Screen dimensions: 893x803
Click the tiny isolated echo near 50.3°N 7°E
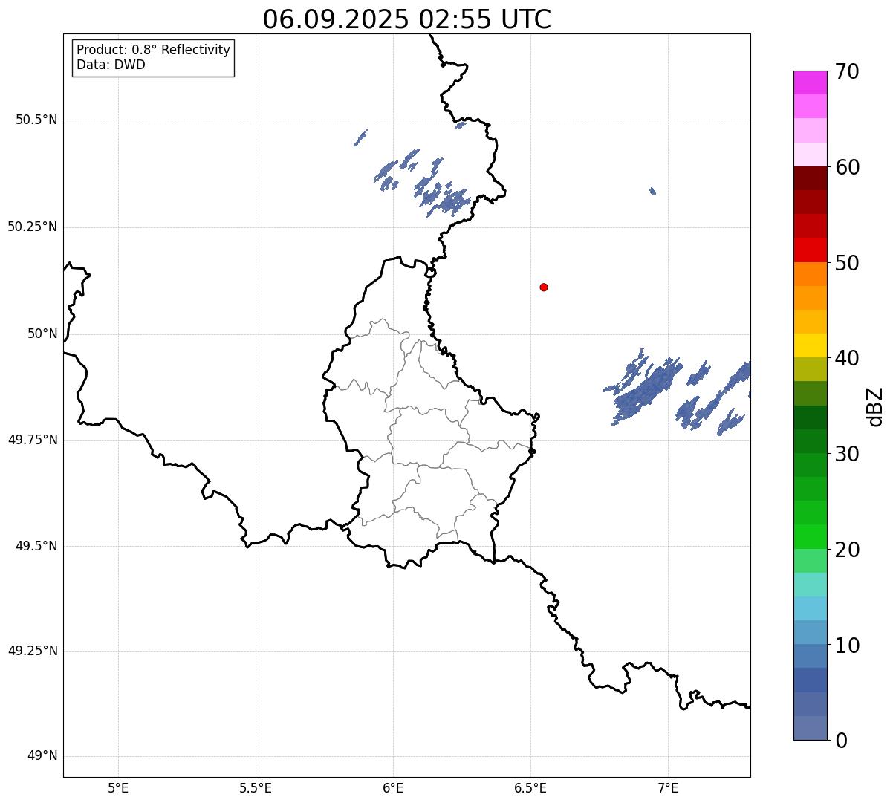coord(652,191)
